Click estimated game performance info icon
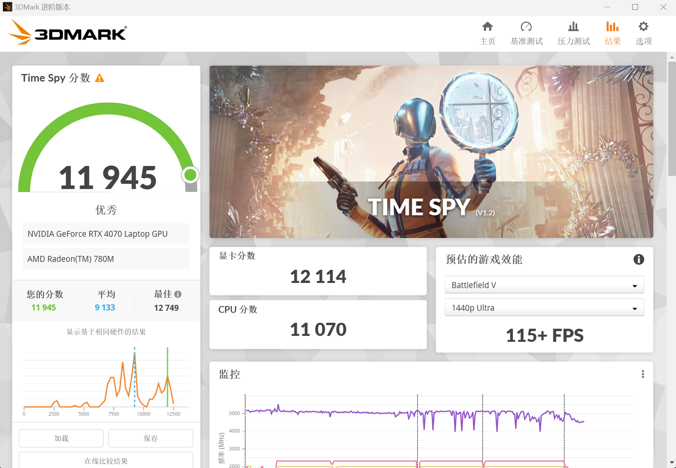 (x=639, y=259)
